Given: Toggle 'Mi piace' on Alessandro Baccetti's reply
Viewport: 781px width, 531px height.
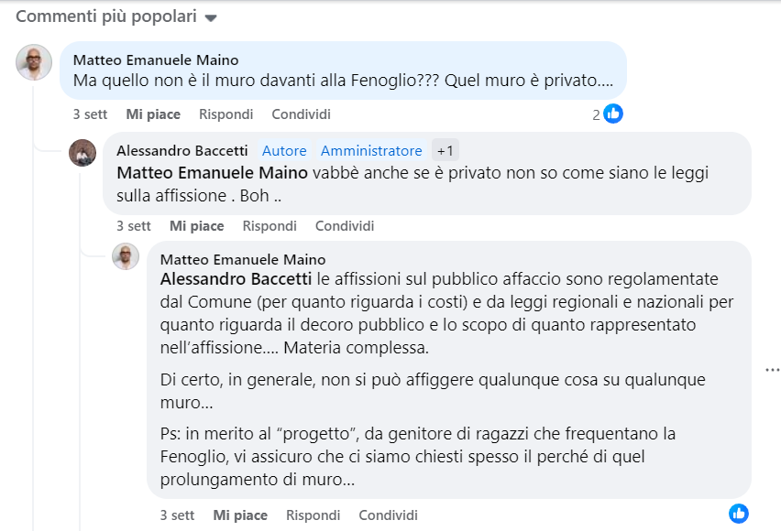Looking at the screenshot, I should pos(197,226).
